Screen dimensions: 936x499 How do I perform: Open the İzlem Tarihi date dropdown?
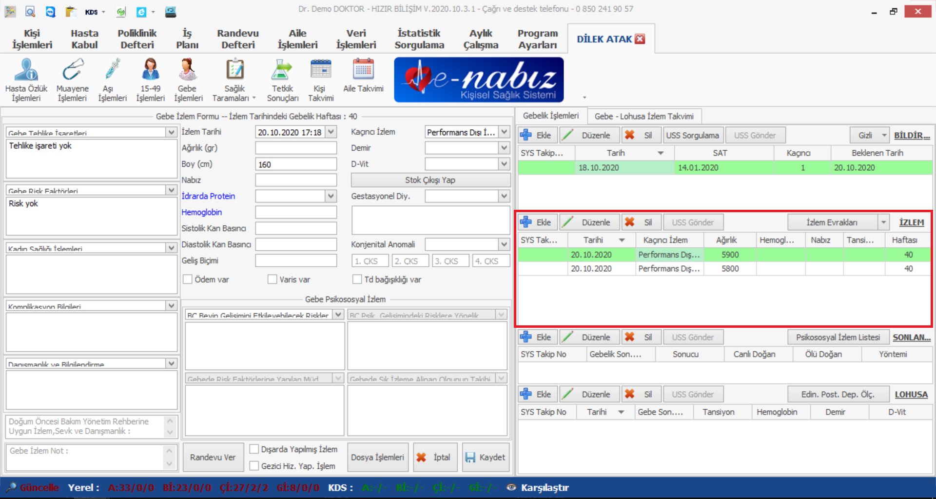(331, 132)
